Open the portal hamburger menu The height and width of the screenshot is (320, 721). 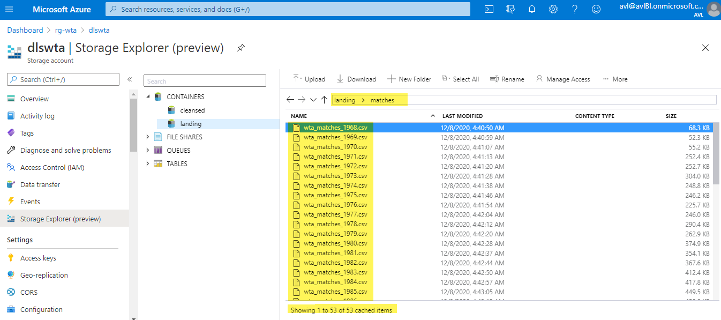[9, 9]
